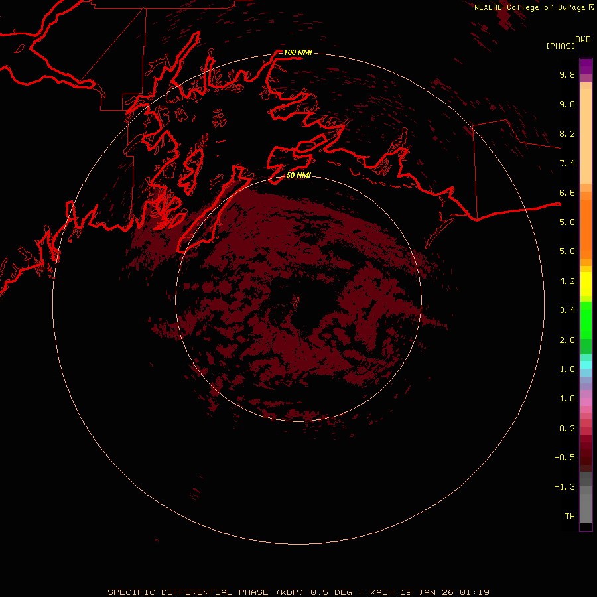Click the NEXLAB-College of DuPage credit text
Screen dimensions: 597x597
pos(531,7)
